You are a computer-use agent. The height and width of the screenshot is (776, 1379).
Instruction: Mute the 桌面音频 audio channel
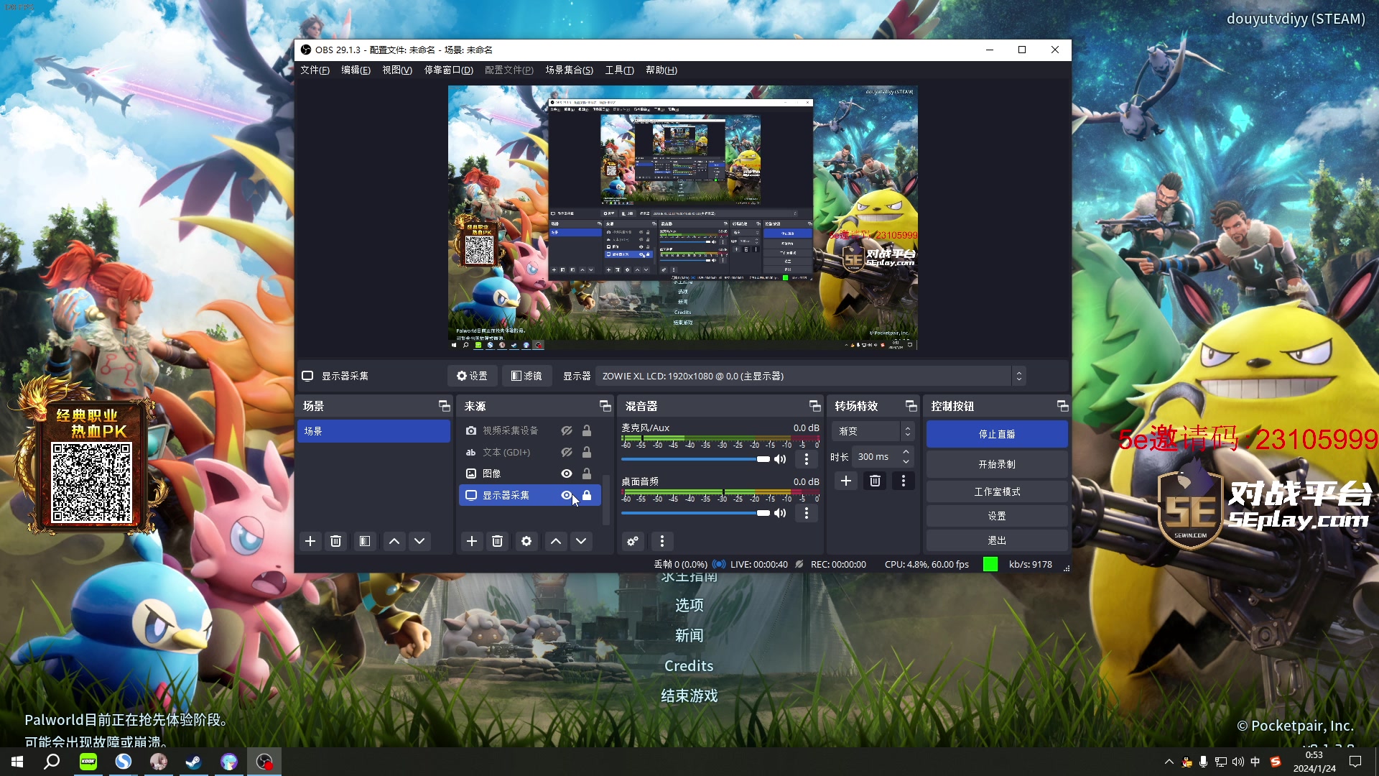781,513
